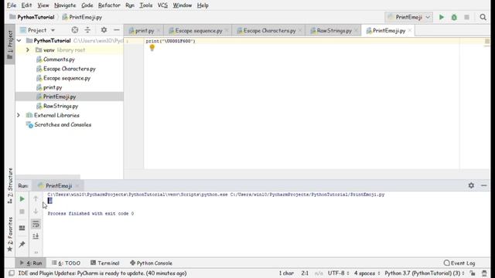The height and width of the screenshot is (278, 495).
Task: Open the Navigate menu
Action: 65,5
